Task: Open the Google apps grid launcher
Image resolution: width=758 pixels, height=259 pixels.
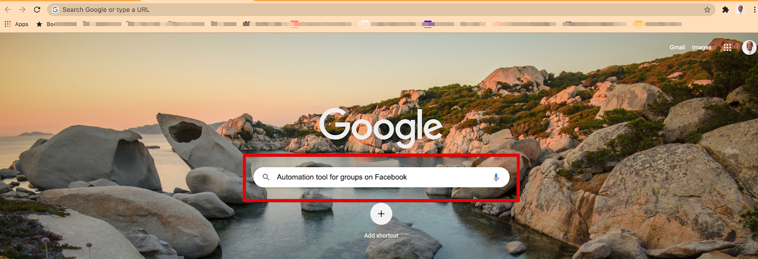Action: pos(727,47)
